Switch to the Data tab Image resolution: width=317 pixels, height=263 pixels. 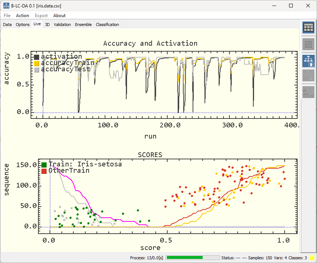coord(7,24)
